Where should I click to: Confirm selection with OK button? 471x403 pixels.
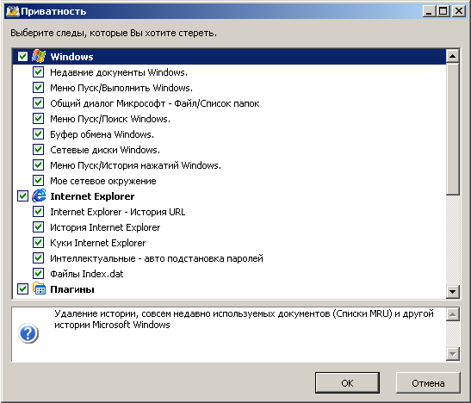tap(347, 383)
